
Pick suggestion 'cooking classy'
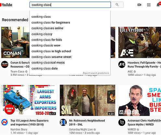point(70,34)
